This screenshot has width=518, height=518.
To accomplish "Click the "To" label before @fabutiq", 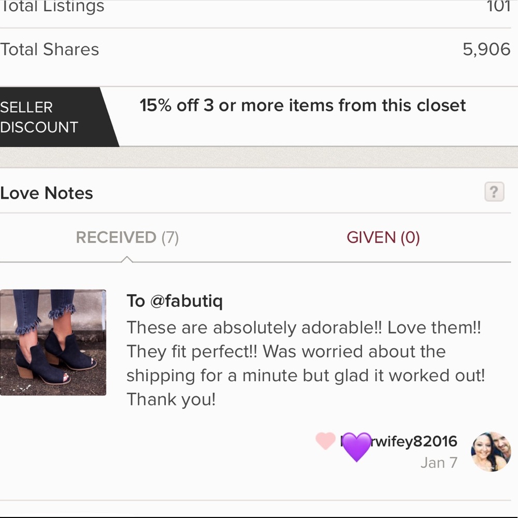I will [136, 301].
